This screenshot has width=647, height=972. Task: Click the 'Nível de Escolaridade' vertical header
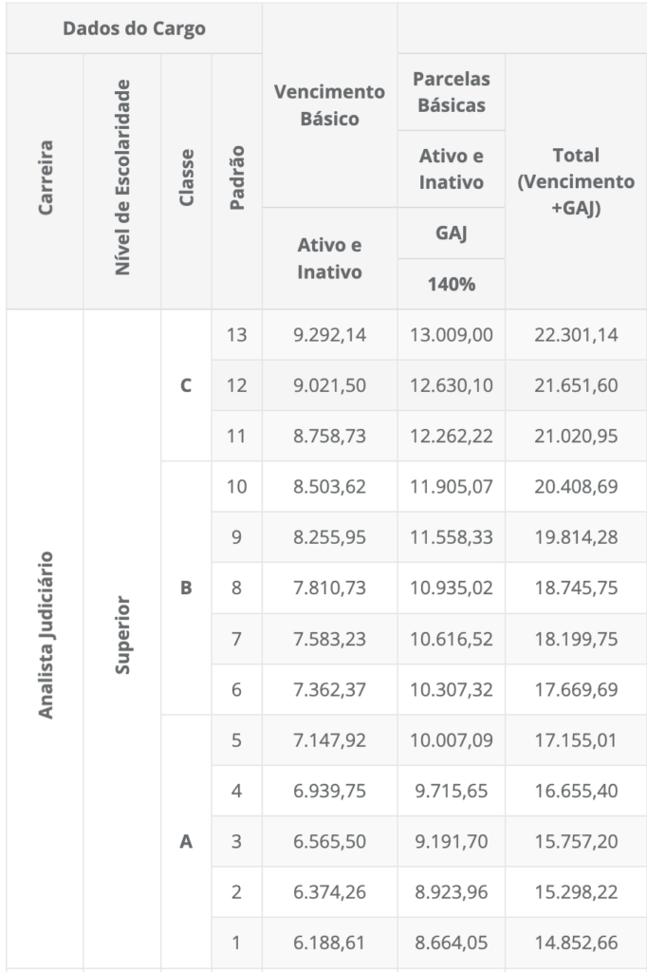click(x=121, y=180)
